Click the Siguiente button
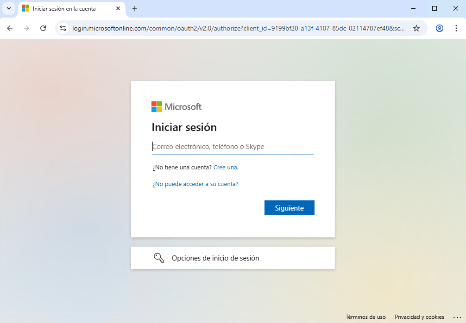Image resolution: width=466 pixels, height=323 pixels. pos(289,208)
